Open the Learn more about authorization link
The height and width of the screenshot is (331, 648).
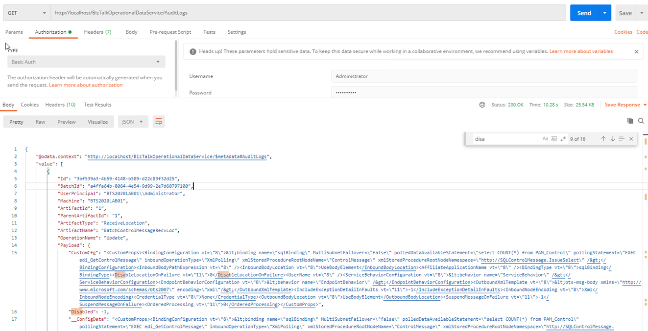pyautogui.click(x=86, y=85)
